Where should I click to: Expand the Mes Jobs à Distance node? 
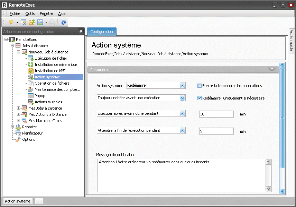[19, 108]
